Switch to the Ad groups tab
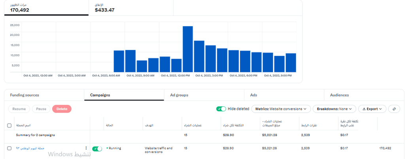 tap(179, 95)
